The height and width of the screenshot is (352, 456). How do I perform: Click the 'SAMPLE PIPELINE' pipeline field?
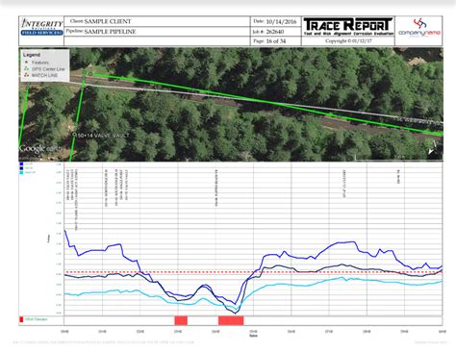tap(110, 32)
